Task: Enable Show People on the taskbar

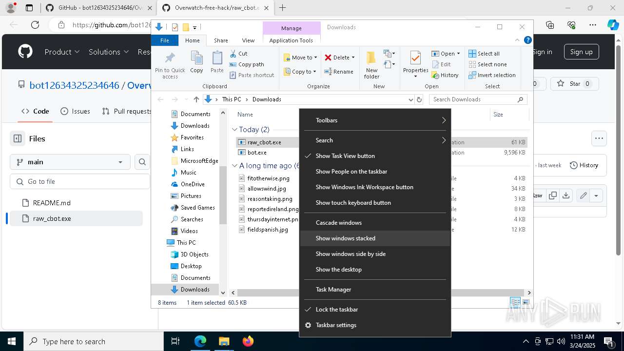Action: click(374, 172)
